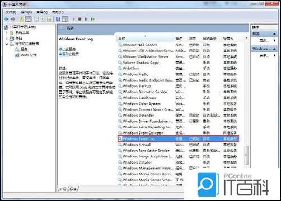The image size is (281, 201).
Task: Select the Windows Management Instrumentation row
Action: click(x=178, y=168)
